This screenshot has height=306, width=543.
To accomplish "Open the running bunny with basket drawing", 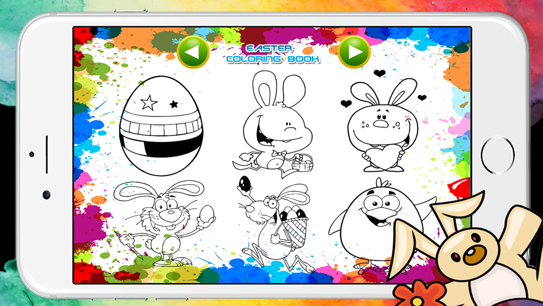I will [x=274, y=124].
